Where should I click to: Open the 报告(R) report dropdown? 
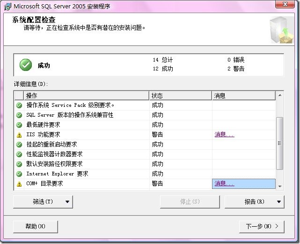(255, 202)
